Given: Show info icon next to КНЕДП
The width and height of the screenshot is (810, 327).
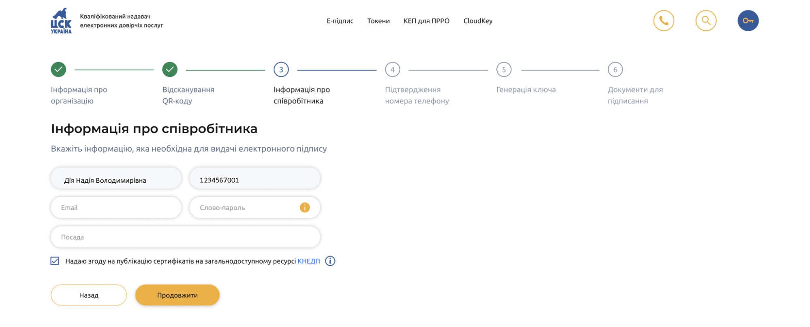Looking at the screenshot, I should coord(330,261).
